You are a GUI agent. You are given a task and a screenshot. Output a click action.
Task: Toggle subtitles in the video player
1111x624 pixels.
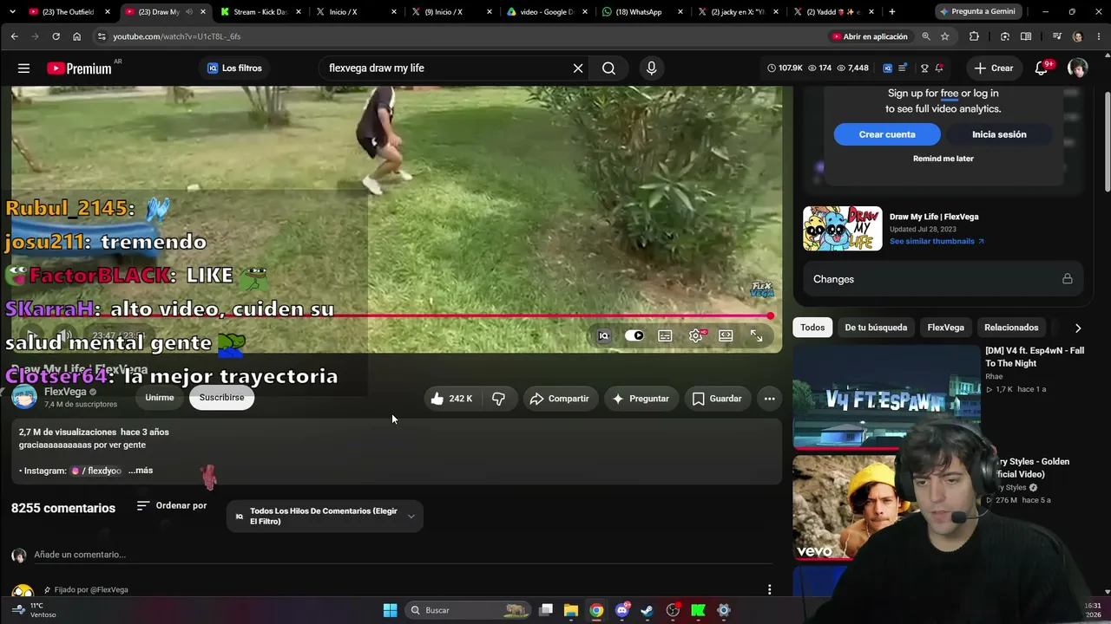(x=665, y=335)
